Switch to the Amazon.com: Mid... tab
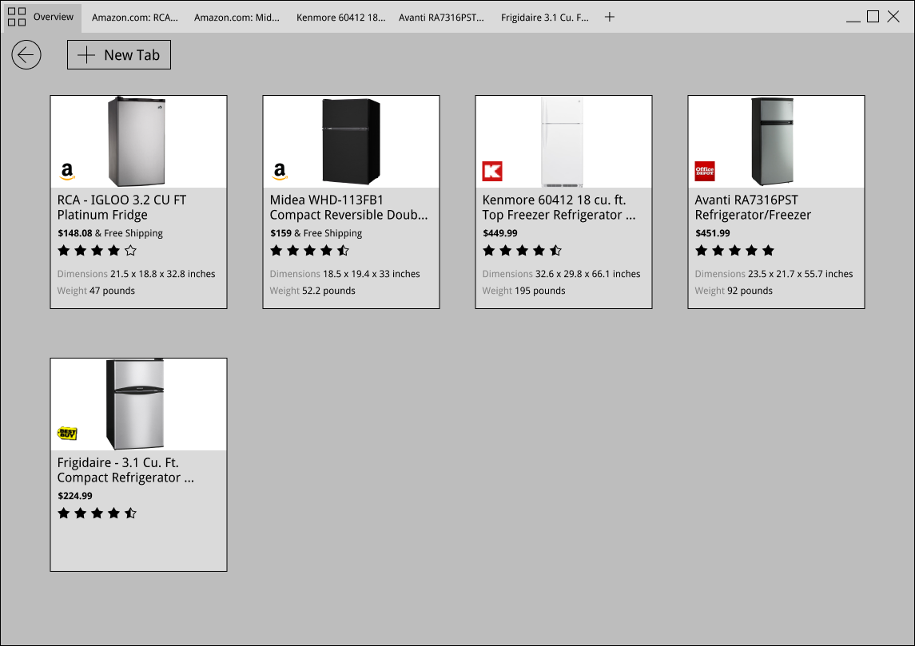 point(237,18)
